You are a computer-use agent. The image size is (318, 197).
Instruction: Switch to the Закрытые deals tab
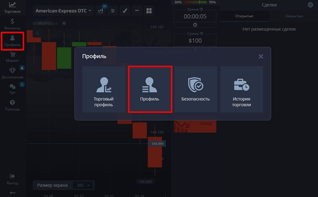coord(294,16)
